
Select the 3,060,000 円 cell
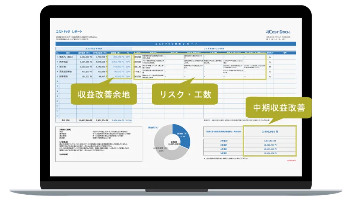pos(84,67)
